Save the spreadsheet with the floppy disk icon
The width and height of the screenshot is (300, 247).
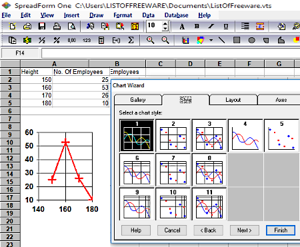pos(42,26)
